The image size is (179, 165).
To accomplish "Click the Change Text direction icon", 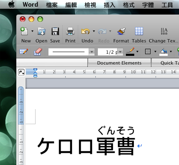I will click(164, 31).
